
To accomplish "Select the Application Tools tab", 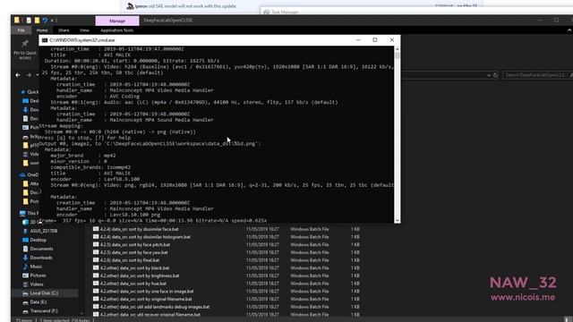I will pyautogui.click(x=117, y=30).
